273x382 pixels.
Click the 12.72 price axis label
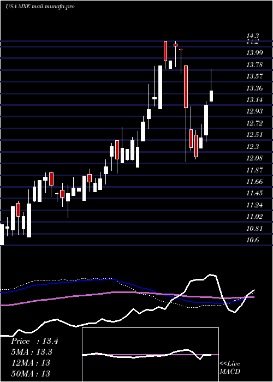point(254,123)
